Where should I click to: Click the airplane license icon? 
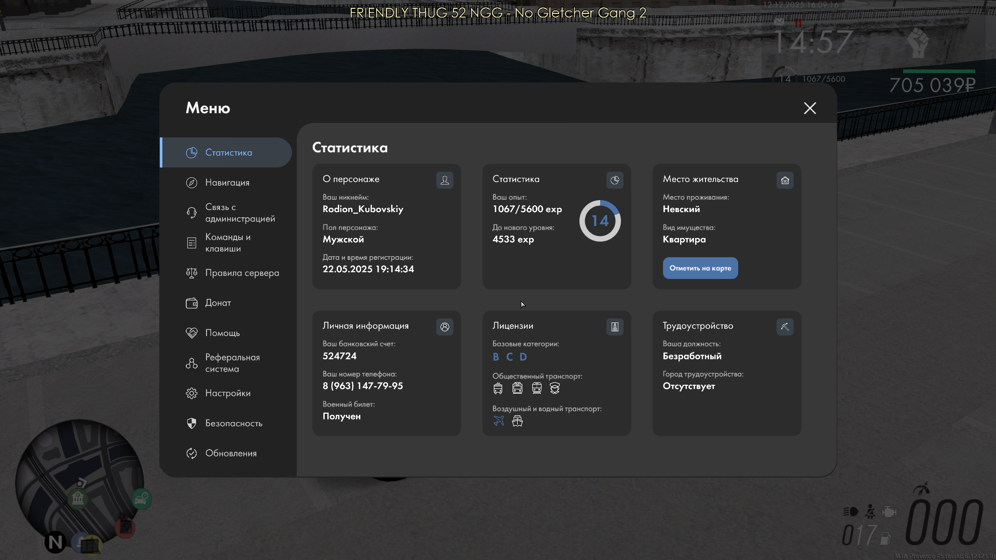(x=499, y=421)
